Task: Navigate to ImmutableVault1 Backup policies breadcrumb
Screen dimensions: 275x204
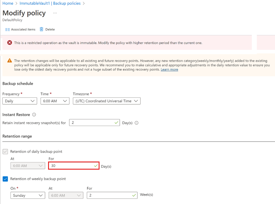Action: (50, 3)
